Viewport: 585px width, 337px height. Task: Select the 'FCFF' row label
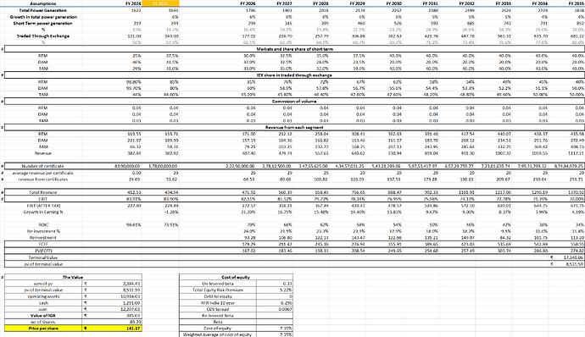click(43, 244)
